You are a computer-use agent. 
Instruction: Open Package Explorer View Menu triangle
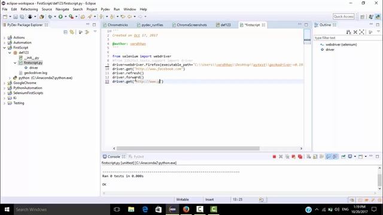pyautogui.click(x=95, y=32)
